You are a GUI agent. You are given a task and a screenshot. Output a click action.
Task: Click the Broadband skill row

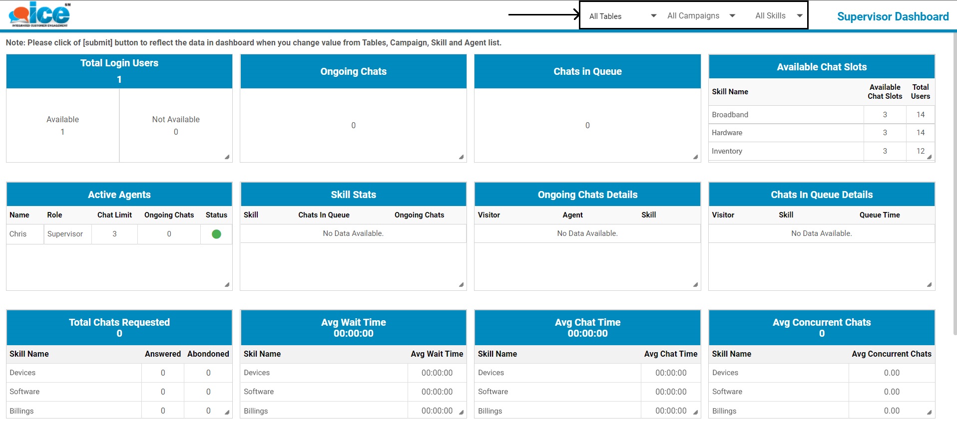click(x=730, y=115)
